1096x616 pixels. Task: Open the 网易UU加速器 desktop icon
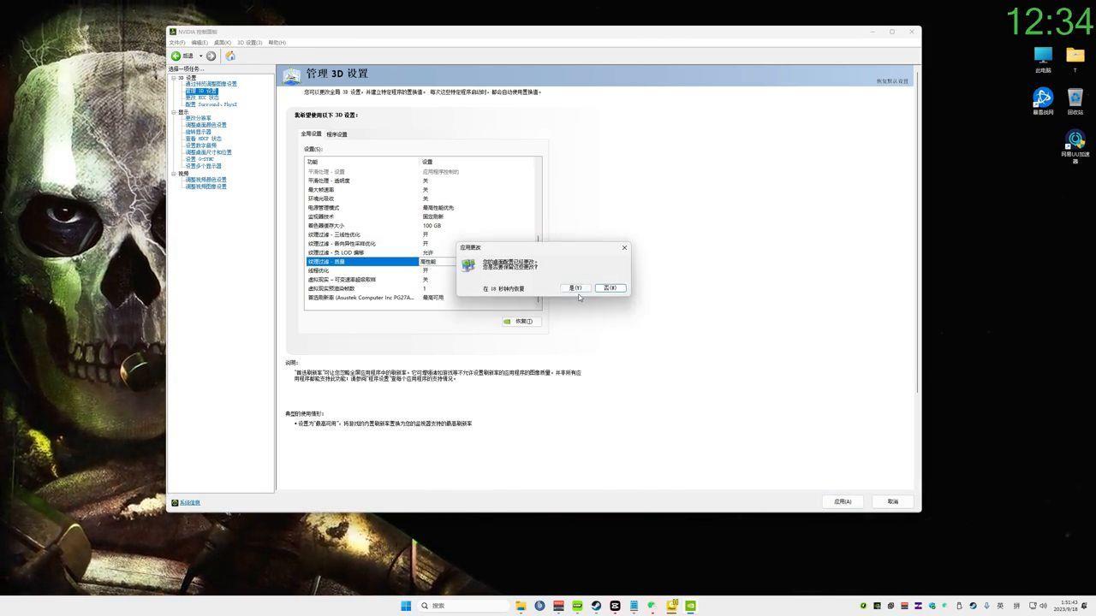1075,146
